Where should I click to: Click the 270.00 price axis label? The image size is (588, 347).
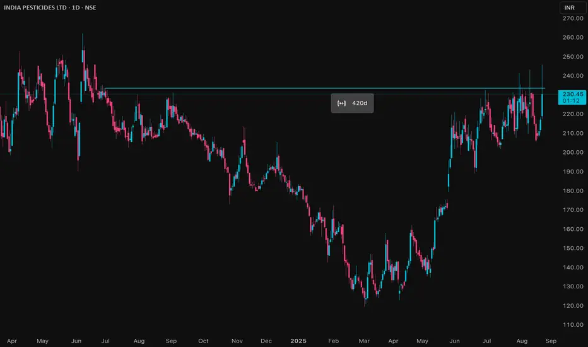(573, 18)
